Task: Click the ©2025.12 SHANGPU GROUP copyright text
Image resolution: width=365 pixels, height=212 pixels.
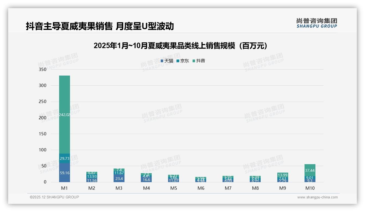Action: pos(53,197)
